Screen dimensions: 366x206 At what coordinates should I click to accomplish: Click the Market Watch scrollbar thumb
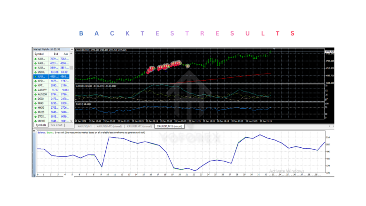pos(71,68)
